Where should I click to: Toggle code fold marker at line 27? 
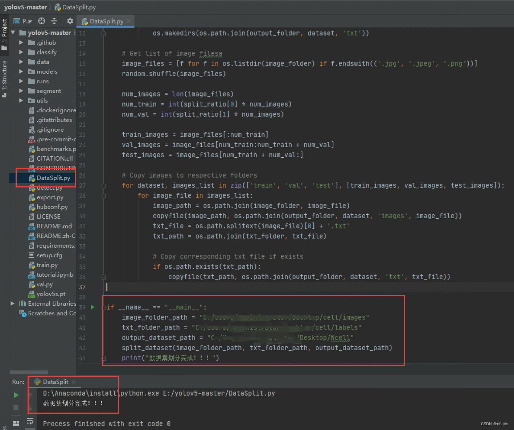[x=104, y=186]
